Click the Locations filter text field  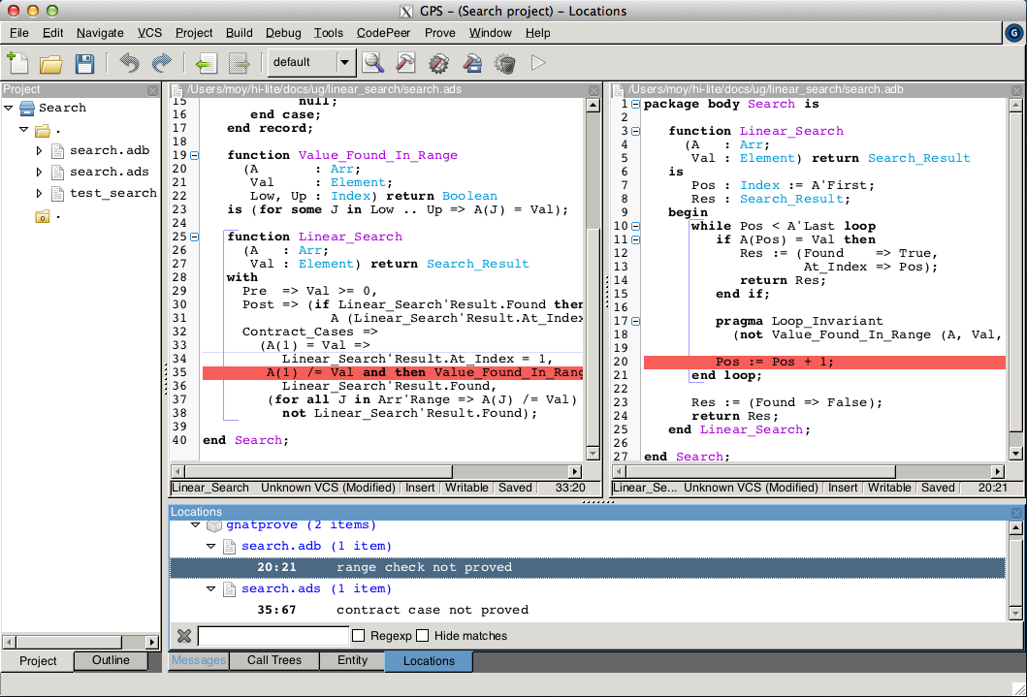(273, 636)
